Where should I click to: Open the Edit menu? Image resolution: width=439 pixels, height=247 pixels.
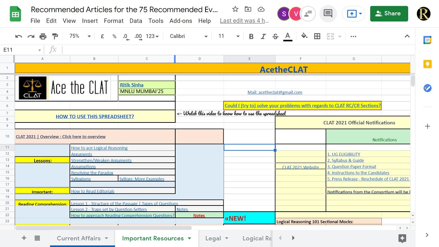[51, 21]
